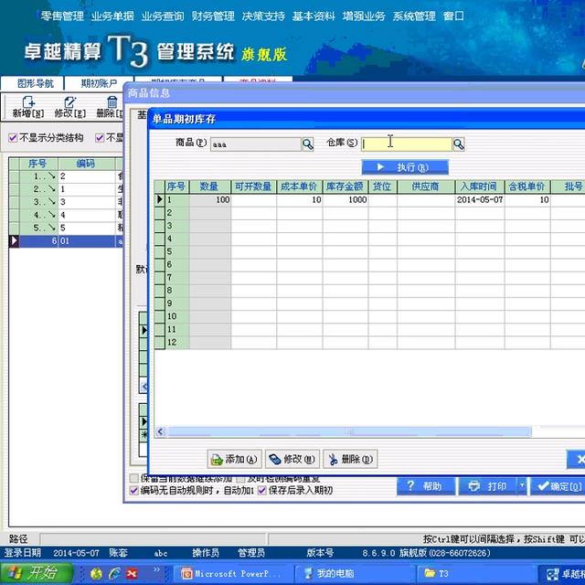Viewport: 585px width, 585px height.
Task: Switch to the 期初账户 tab
Action: (x=99, y=83)
